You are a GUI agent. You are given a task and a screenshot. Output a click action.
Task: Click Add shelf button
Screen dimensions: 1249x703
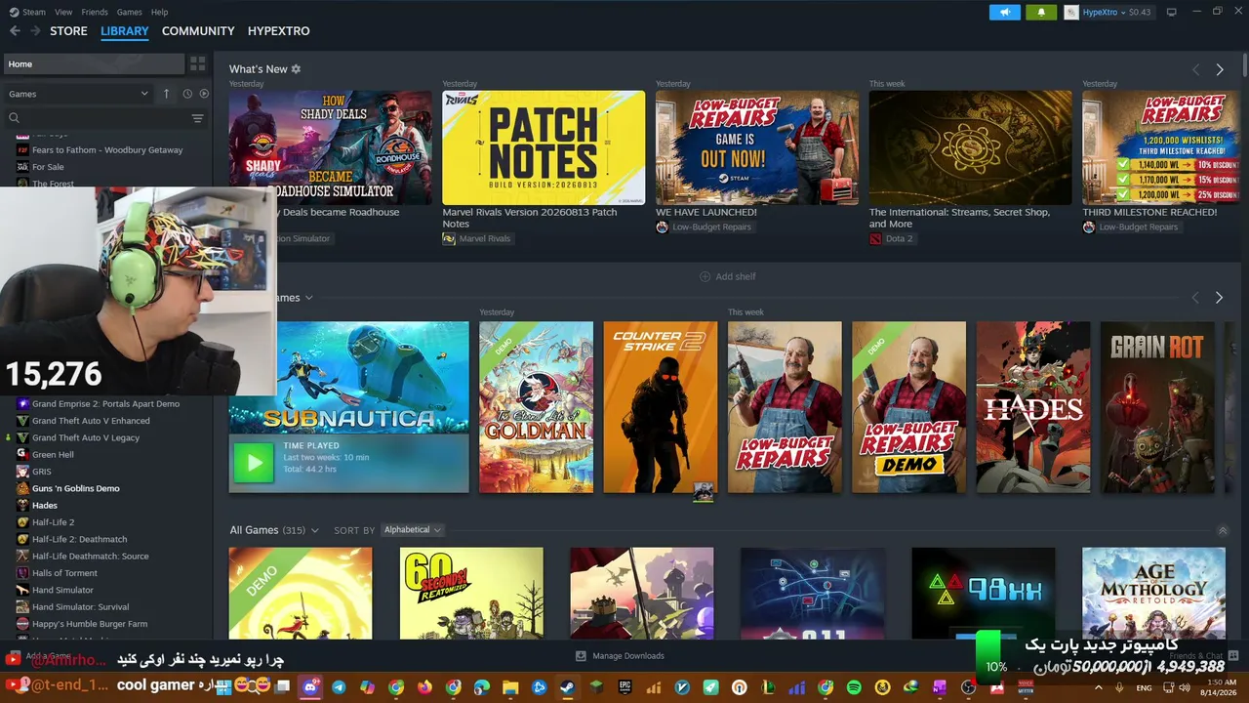coord(728,276)
